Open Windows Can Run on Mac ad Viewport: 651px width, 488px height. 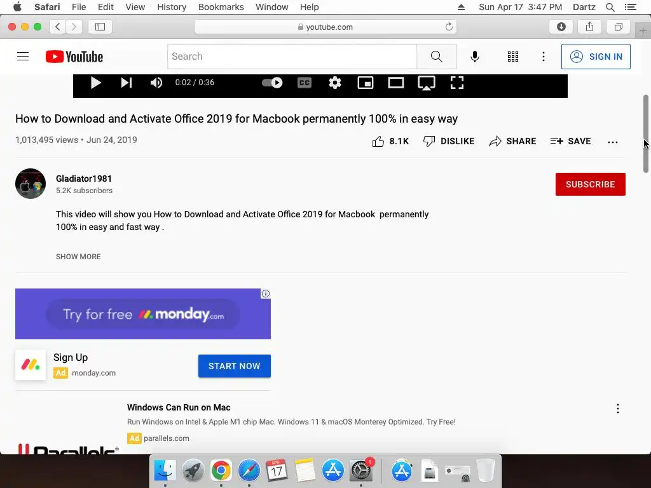179,407
